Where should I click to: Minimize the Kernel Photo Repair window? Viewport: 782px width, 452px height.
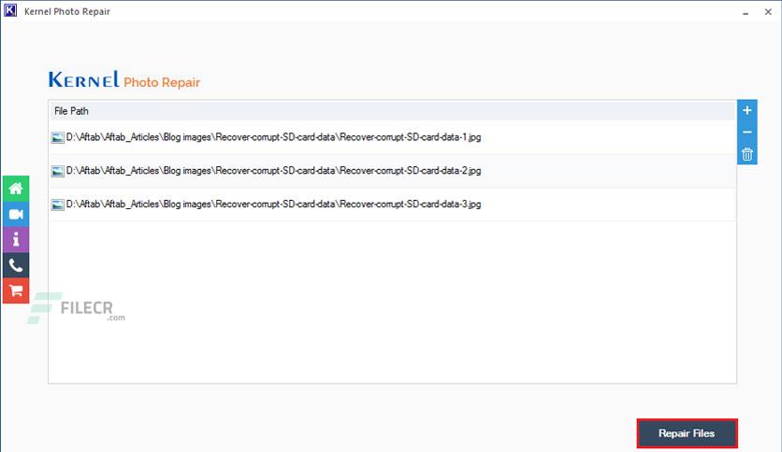(x=746, y=12)
